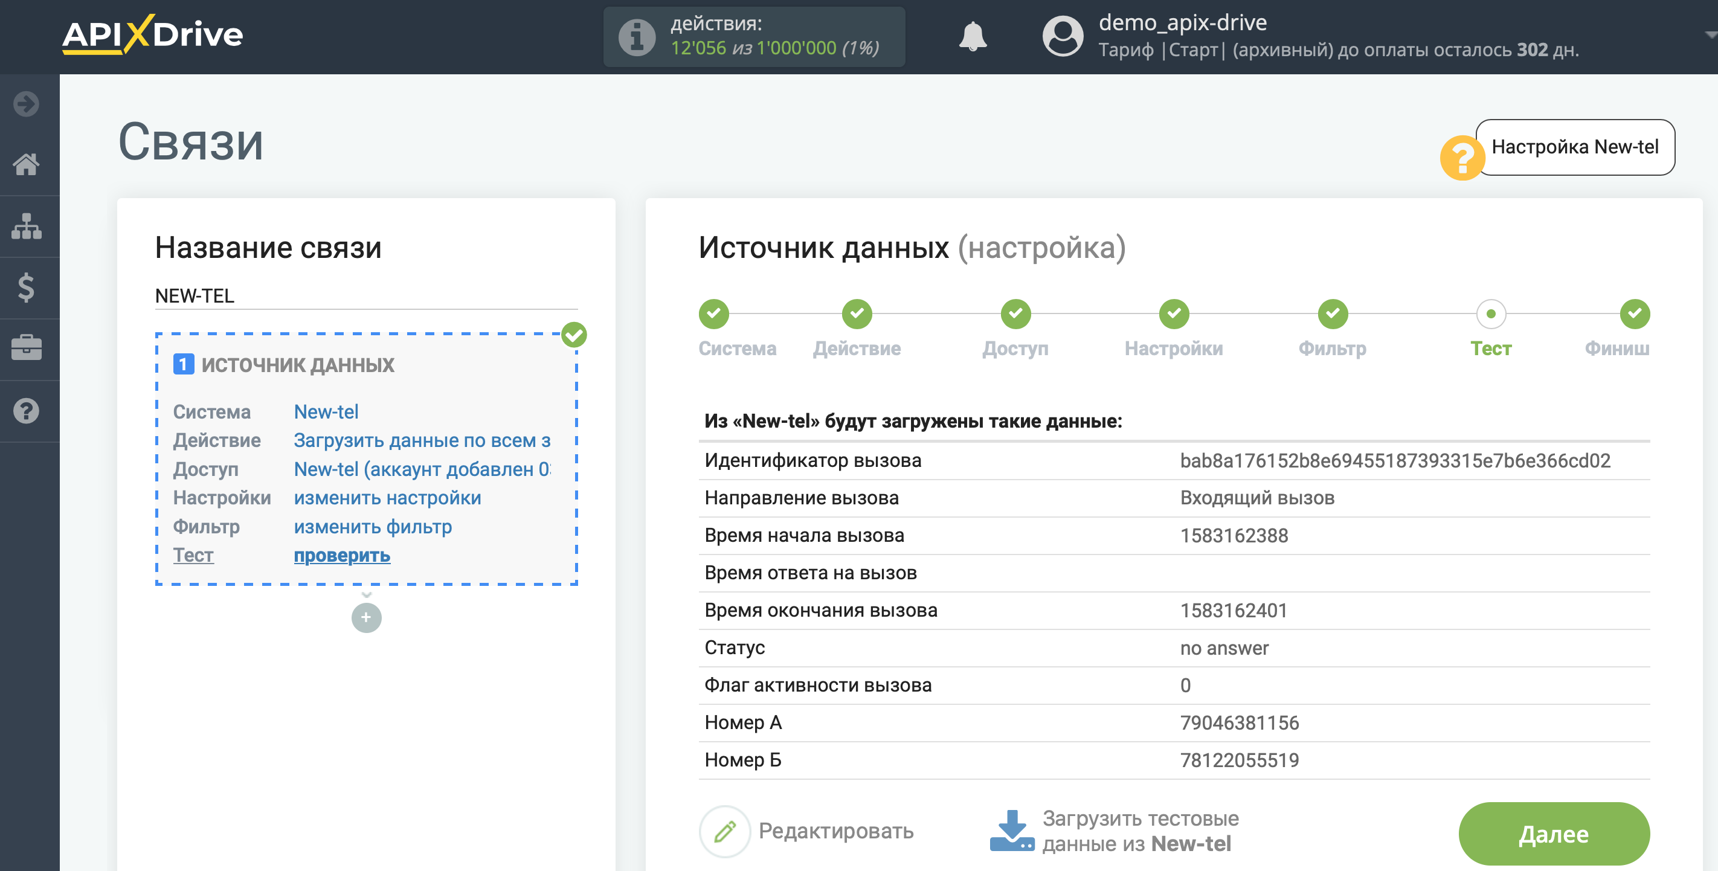Click the actions usage counter panel
Screen dimensions: 1718x871
pyautogui.click(x=754, y=37)
